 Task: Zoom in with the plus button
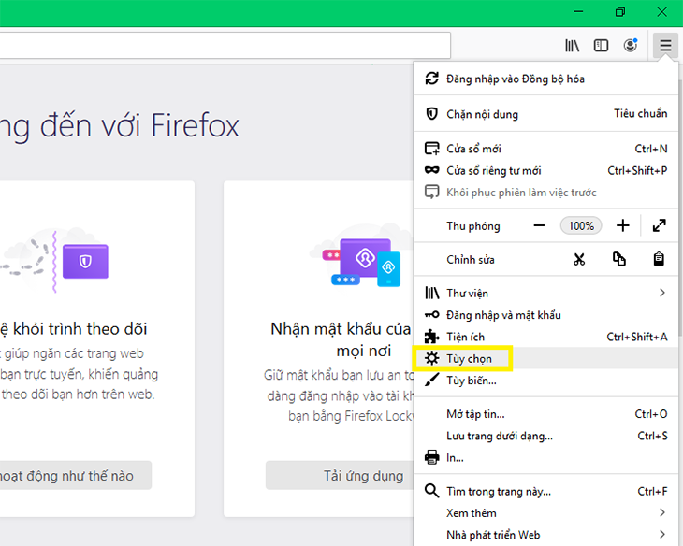[622, 225]
